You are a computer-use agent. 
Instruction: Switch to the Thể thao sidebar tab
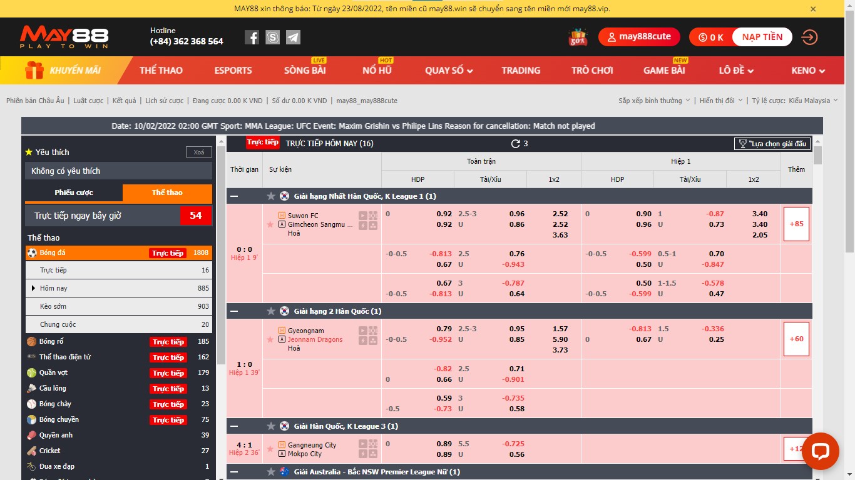click(x=167, y=193)
